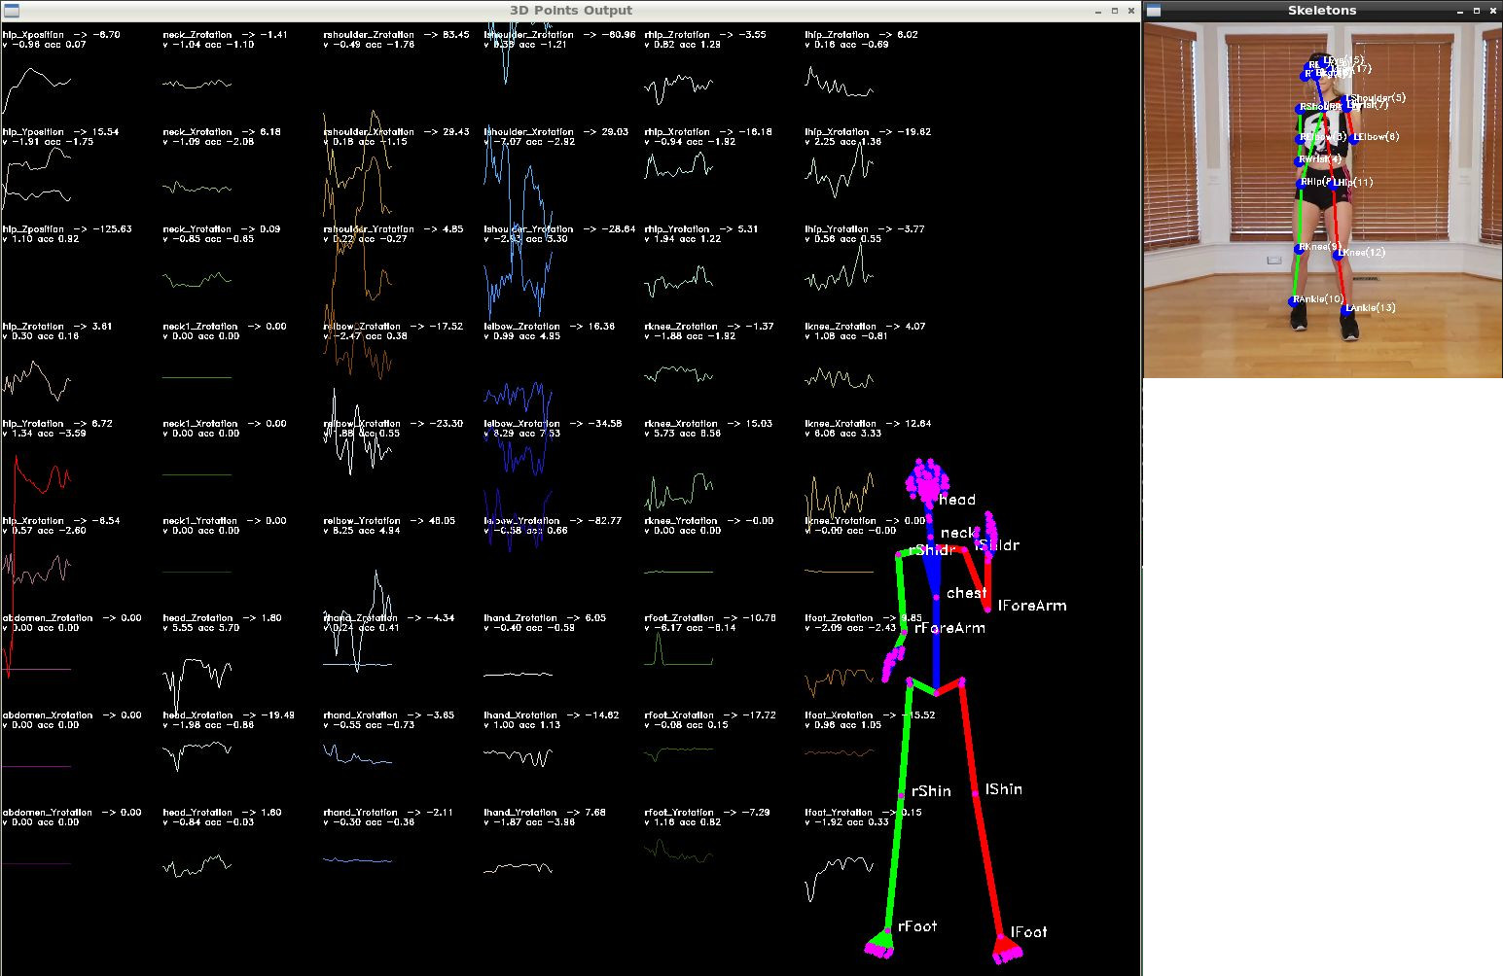Minimize the Skeletons window
Viewport: 1503px width, 976px height.
[x=1461, y=11]
